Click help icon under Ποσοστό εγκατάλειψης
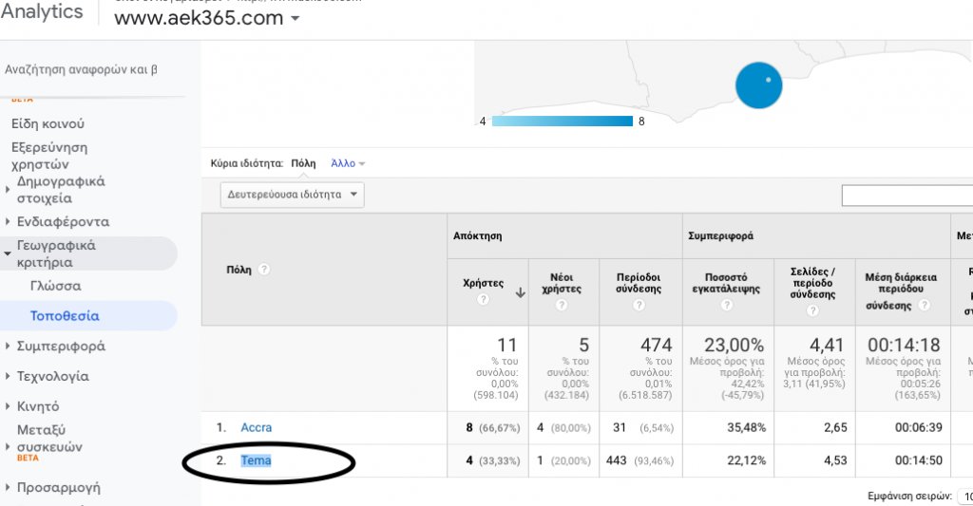The width and height of the screenshot is (973, 506). (x=726, y=305)
